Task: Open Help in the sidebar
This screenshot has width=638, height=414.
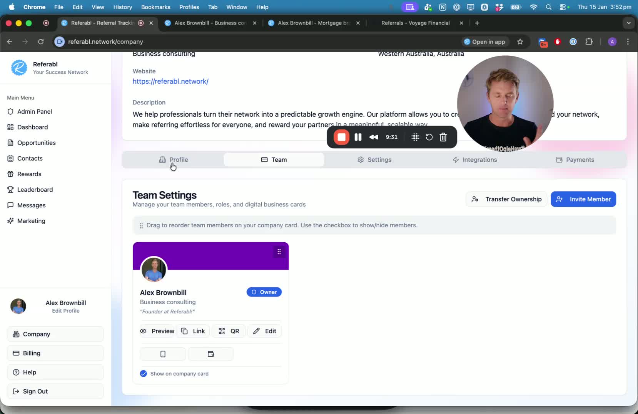Action: 55,372
